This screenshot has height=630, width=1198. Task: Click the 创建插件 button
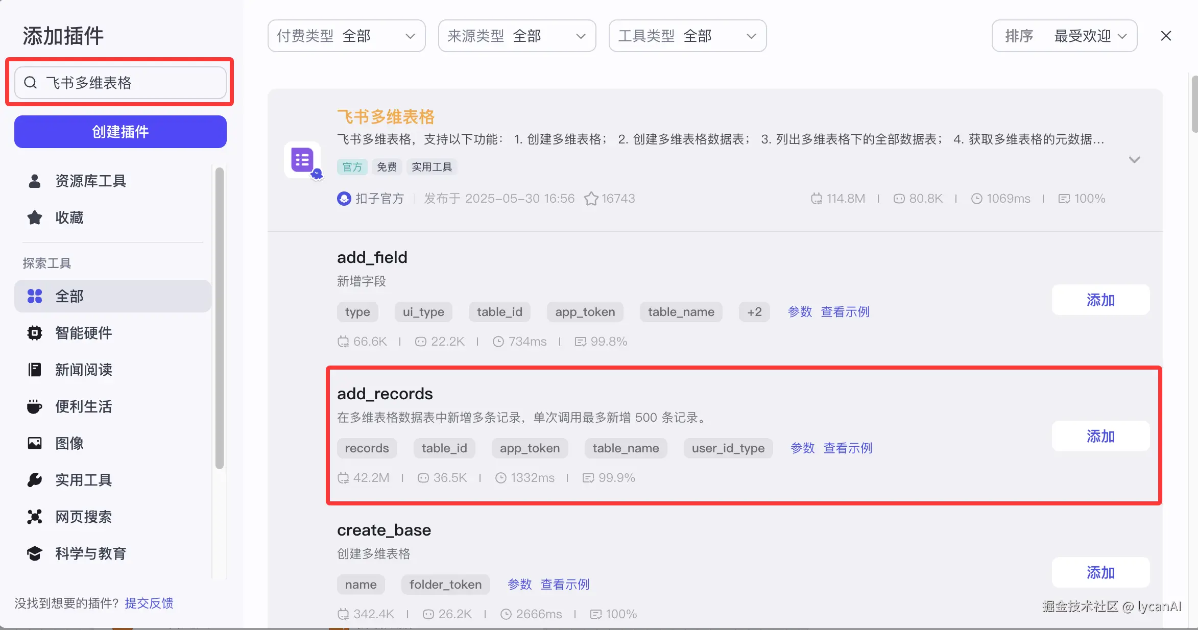121,132
